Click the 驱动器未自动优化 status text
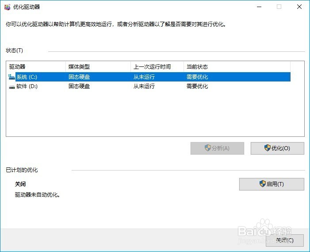The image size is (310, 252). (x=37, y=195)
